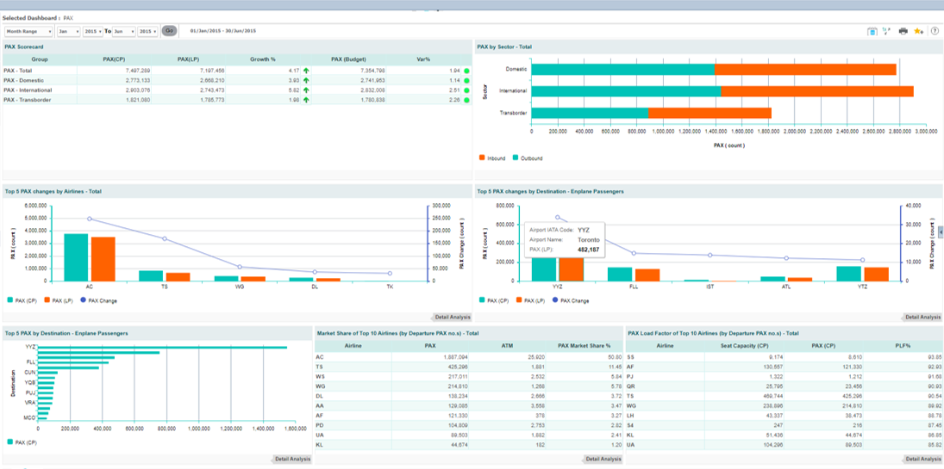The height and width of the screenshot is (469, 944).
Task: Add dashboard to favorites star icon
Action: (918, 31)
